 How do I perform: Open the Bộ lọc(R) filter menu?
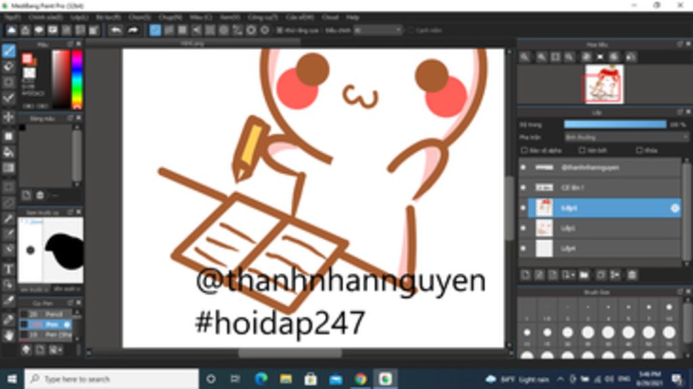[x=108, y=17]
